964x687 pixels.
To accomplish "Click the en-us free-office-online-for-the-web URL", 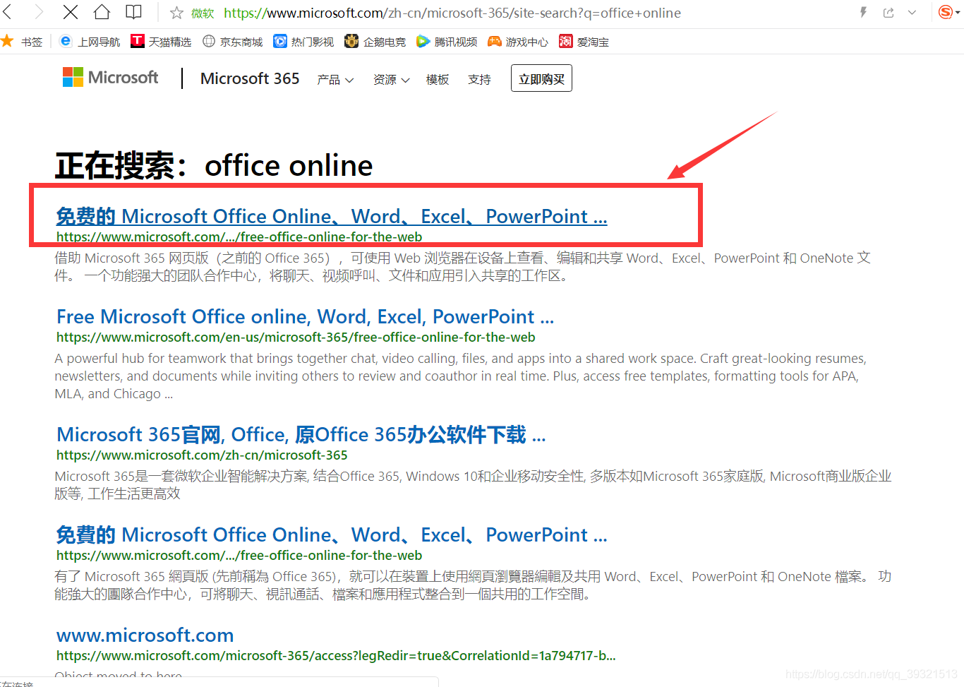I will pos(296,337).
